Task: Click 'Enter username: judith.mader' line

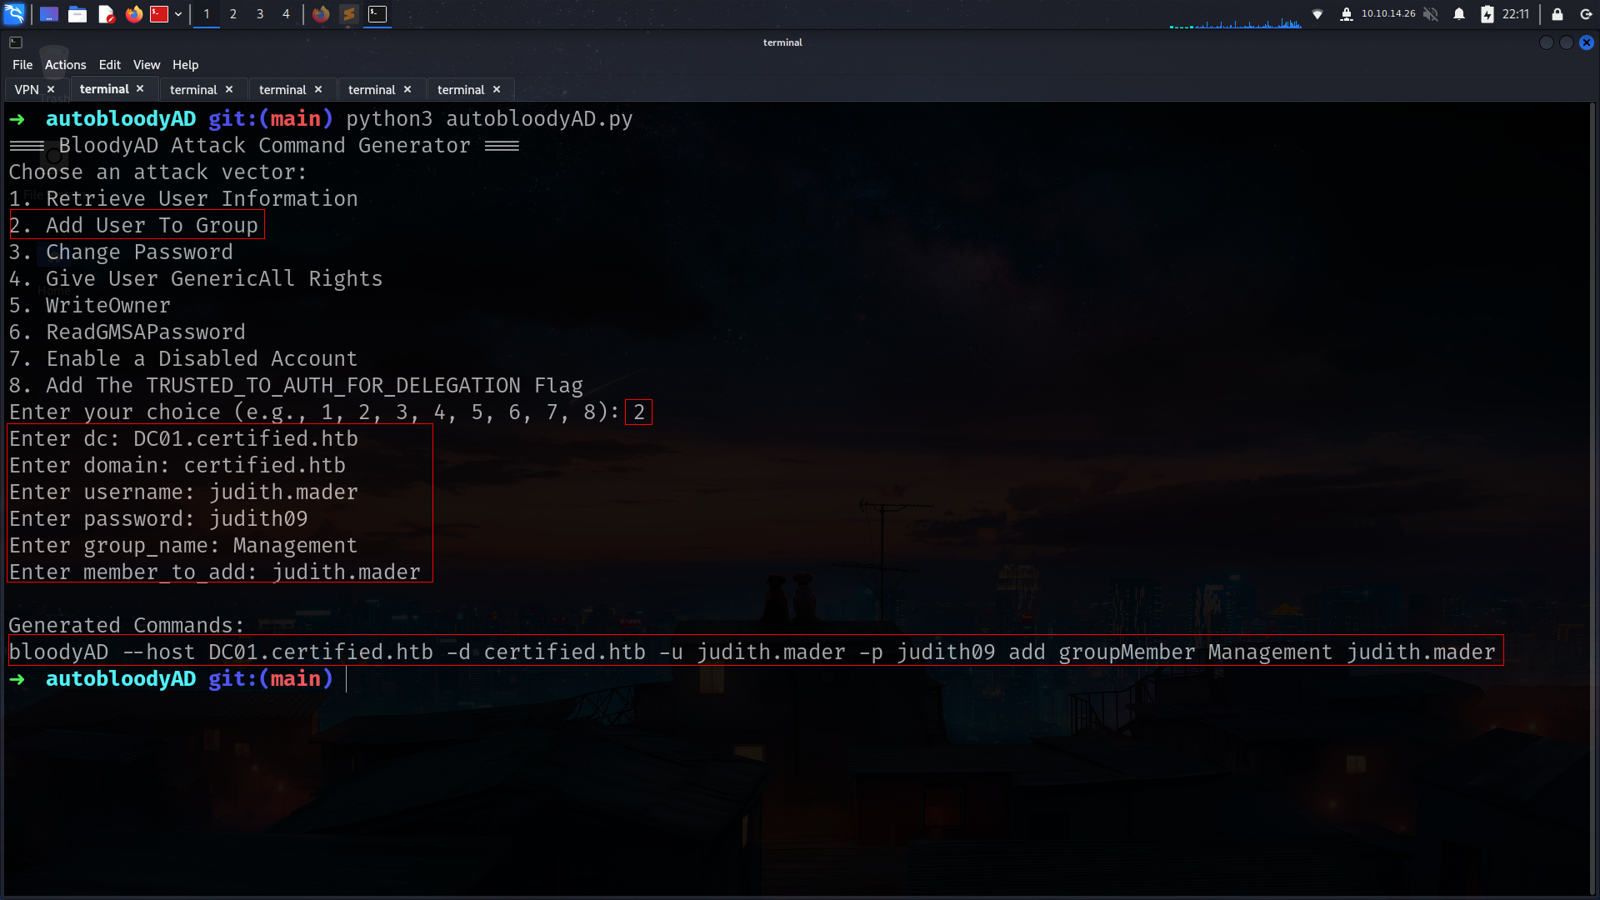Action: (x=183, y=492)
